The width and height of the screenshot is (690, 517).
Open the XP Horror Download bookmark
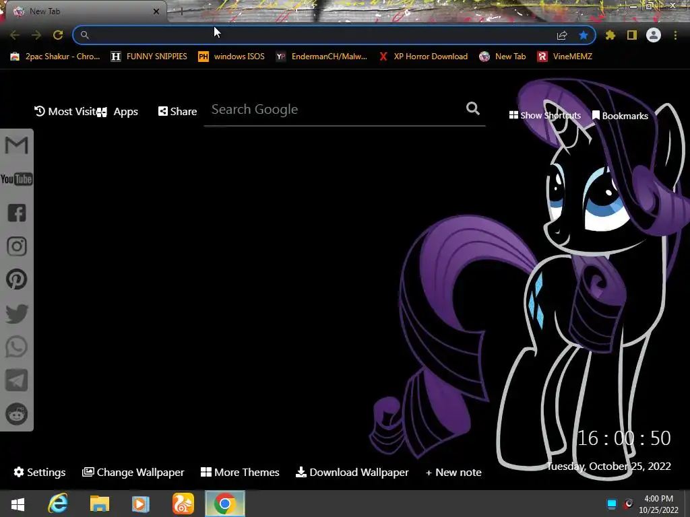tap(423, 57)
